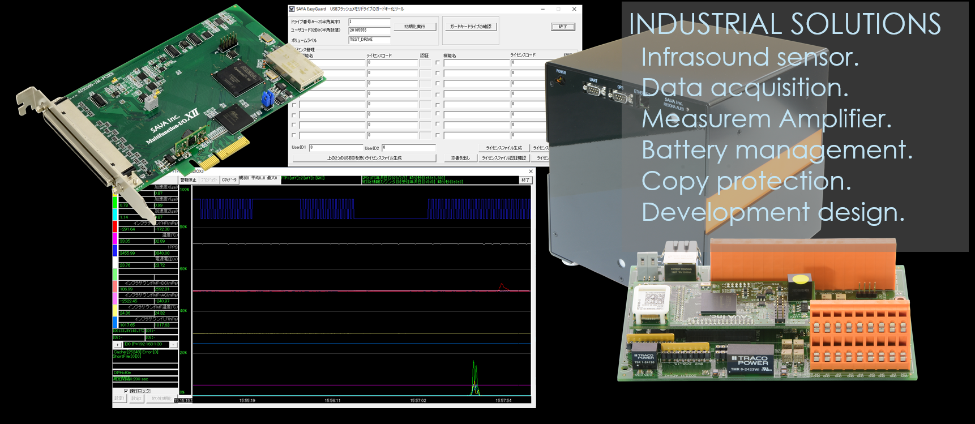
Task: Click the pink swatch for インフラサウンドMF-AC
Action: pyautogui.click(x=116, y=298)
